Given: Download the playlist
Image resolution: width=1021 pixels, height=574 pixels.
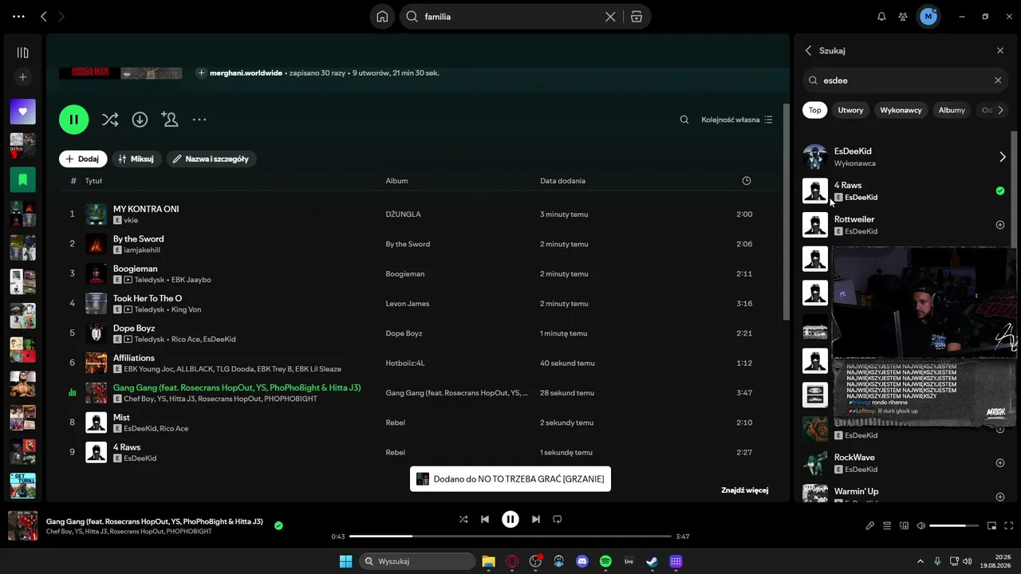Looking at the screenshot, I should pyautogui.click(x=140, y=120).
